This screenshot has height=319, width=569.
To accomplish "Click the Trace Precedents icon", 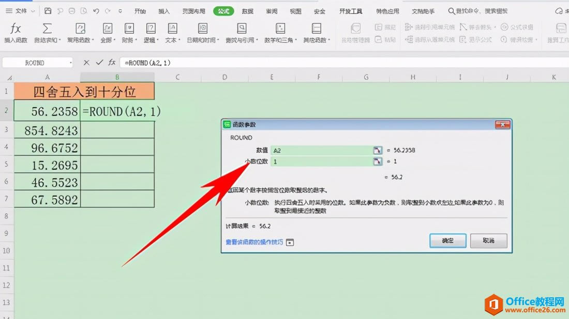I will pyautogui.click(x=409, y=27).
